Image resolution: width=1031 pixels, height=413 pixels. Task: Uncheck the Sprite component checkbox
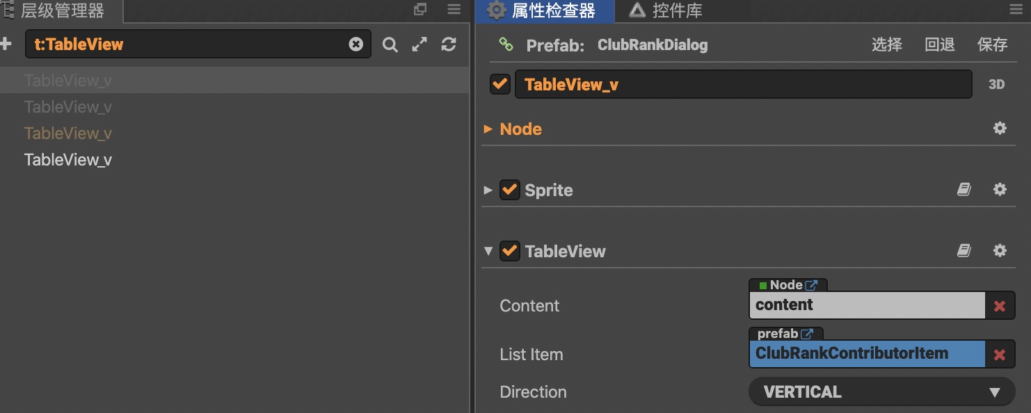510,190
